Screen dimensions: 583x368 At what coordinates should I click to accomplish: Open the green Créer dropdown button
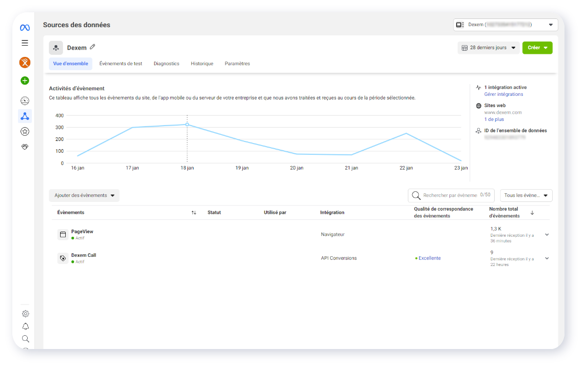(537, 48)
